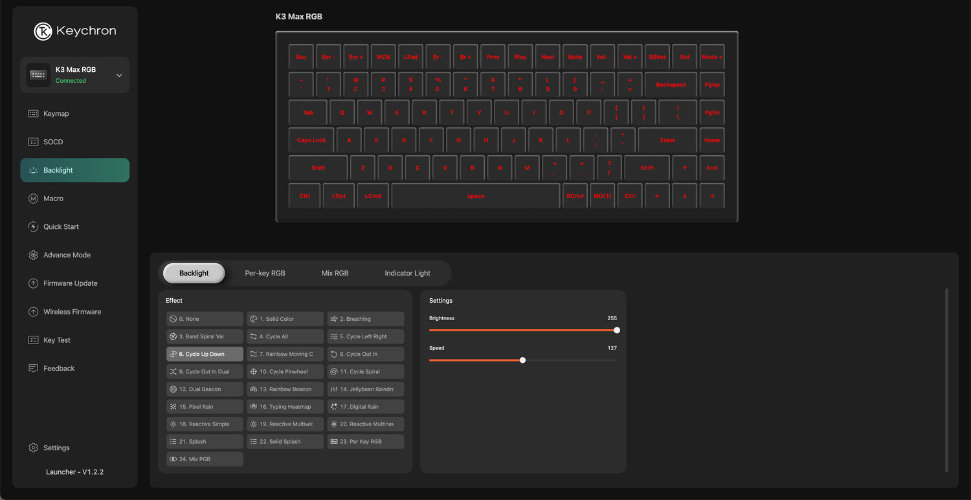Screen dimensions: 971x500
Task: Click the space bar key on keyboard preview
Action: coord(475,196)
